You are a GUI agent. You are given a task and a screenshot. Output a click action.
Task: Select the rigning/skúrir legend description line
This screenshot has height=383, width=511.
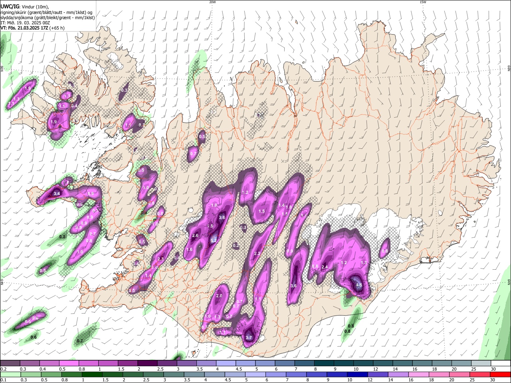tap(46, 12)
